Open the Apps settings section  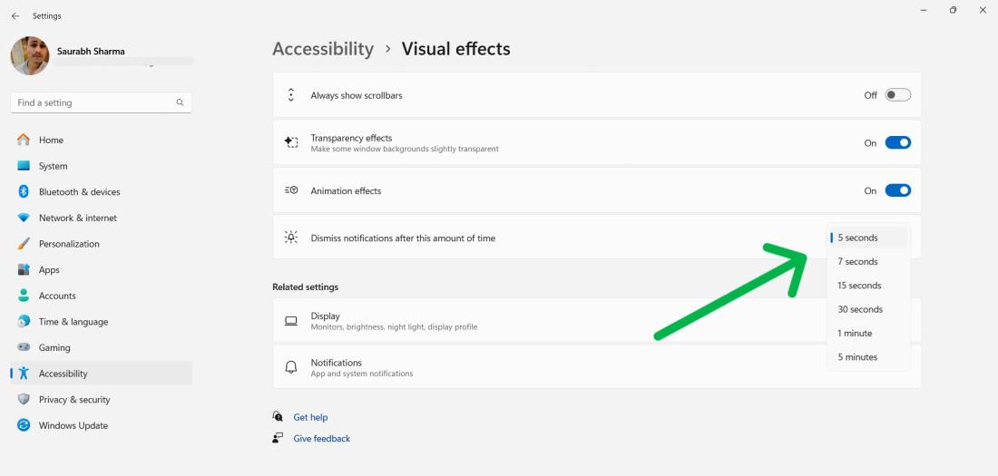(x=49, y=270)
